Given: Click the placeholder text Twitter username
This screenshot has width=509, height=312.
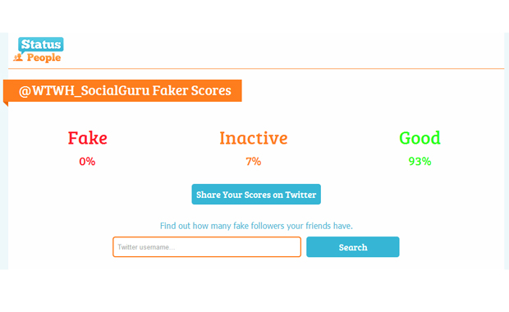Looking at the screenshot, I should pos(146,247).
